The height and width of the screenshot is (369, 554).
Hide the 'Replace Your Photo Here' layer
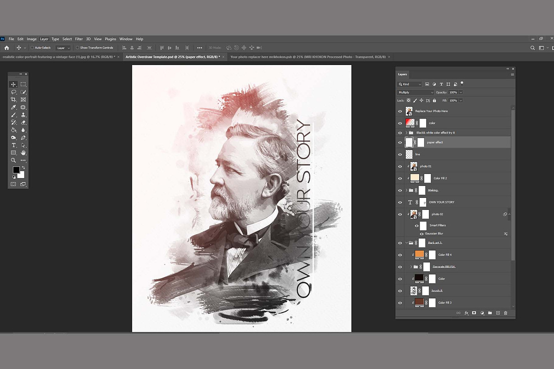(x=400, y=111)
